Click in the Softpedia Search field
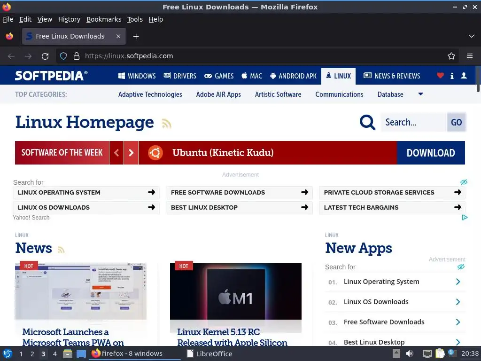481x361 pixels. point(413,122)
